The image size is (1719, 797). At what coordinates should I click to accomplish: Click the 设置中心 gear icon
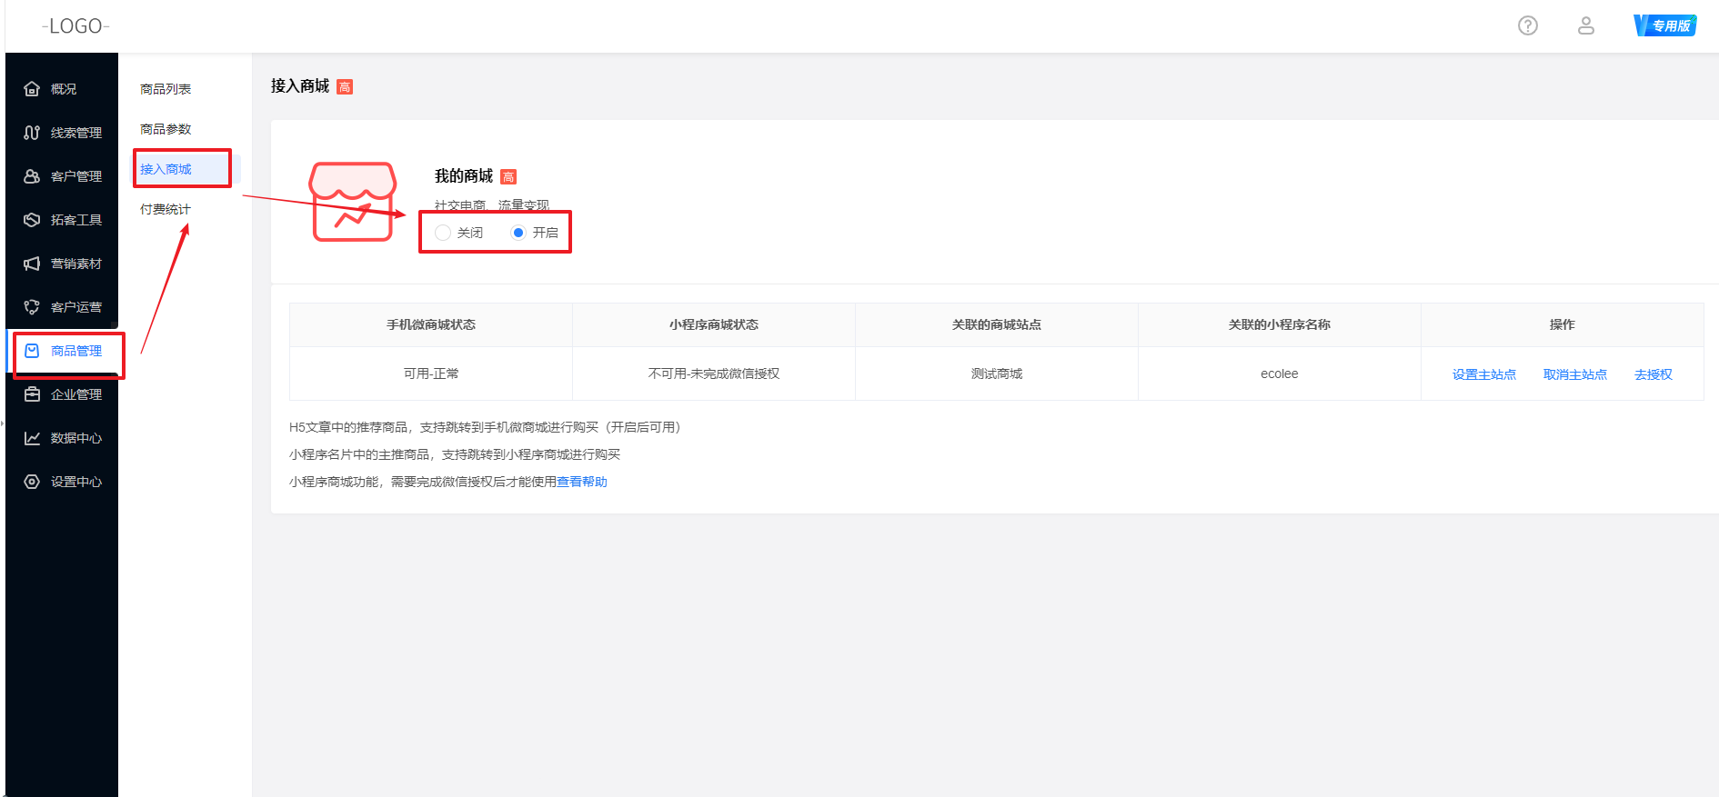(32, 482)
